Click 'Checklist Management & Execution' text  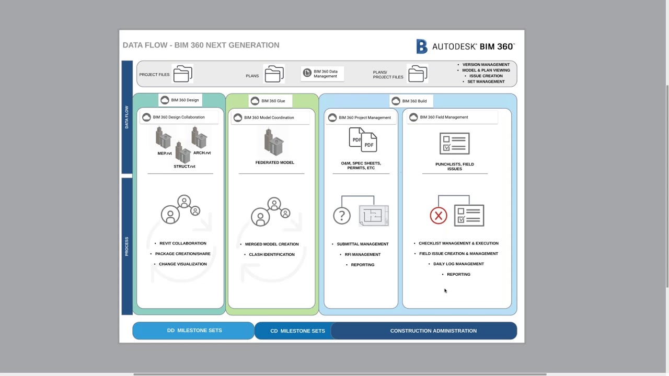[458, 243]
